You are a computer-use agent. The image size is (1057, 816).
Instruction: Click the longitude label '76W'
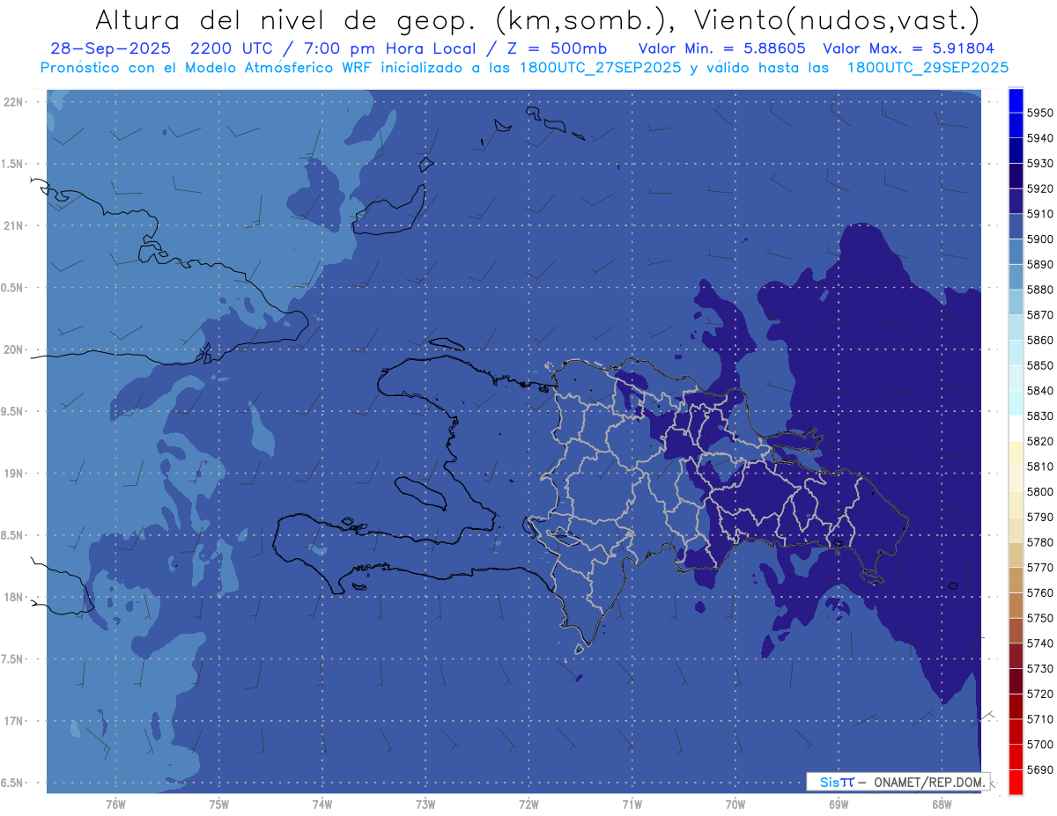pos(115,805)
